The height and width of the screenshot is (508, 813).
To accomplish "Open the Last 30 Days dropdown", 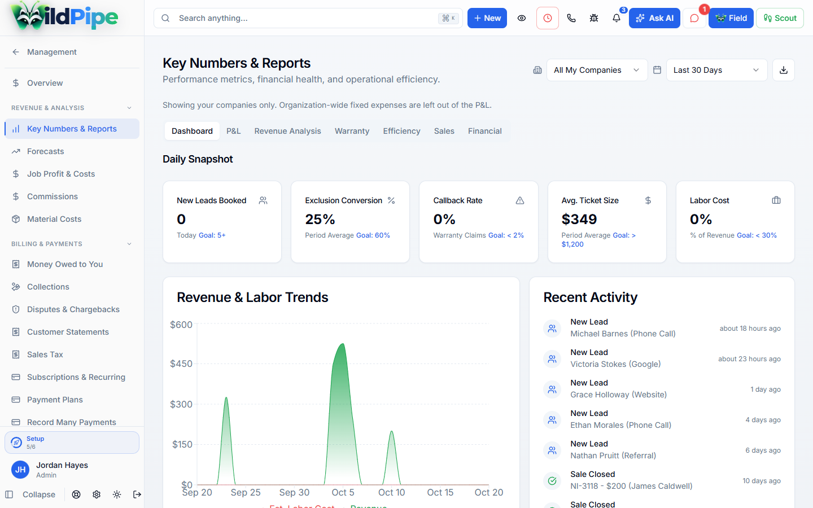I will [x=716, y=70].
